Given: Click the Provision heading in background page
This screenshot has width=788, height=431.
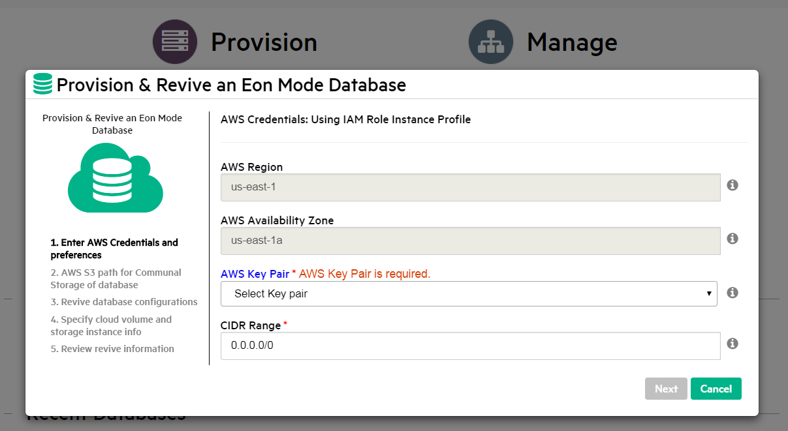Looking at the screenshot, I should point(264,42).
